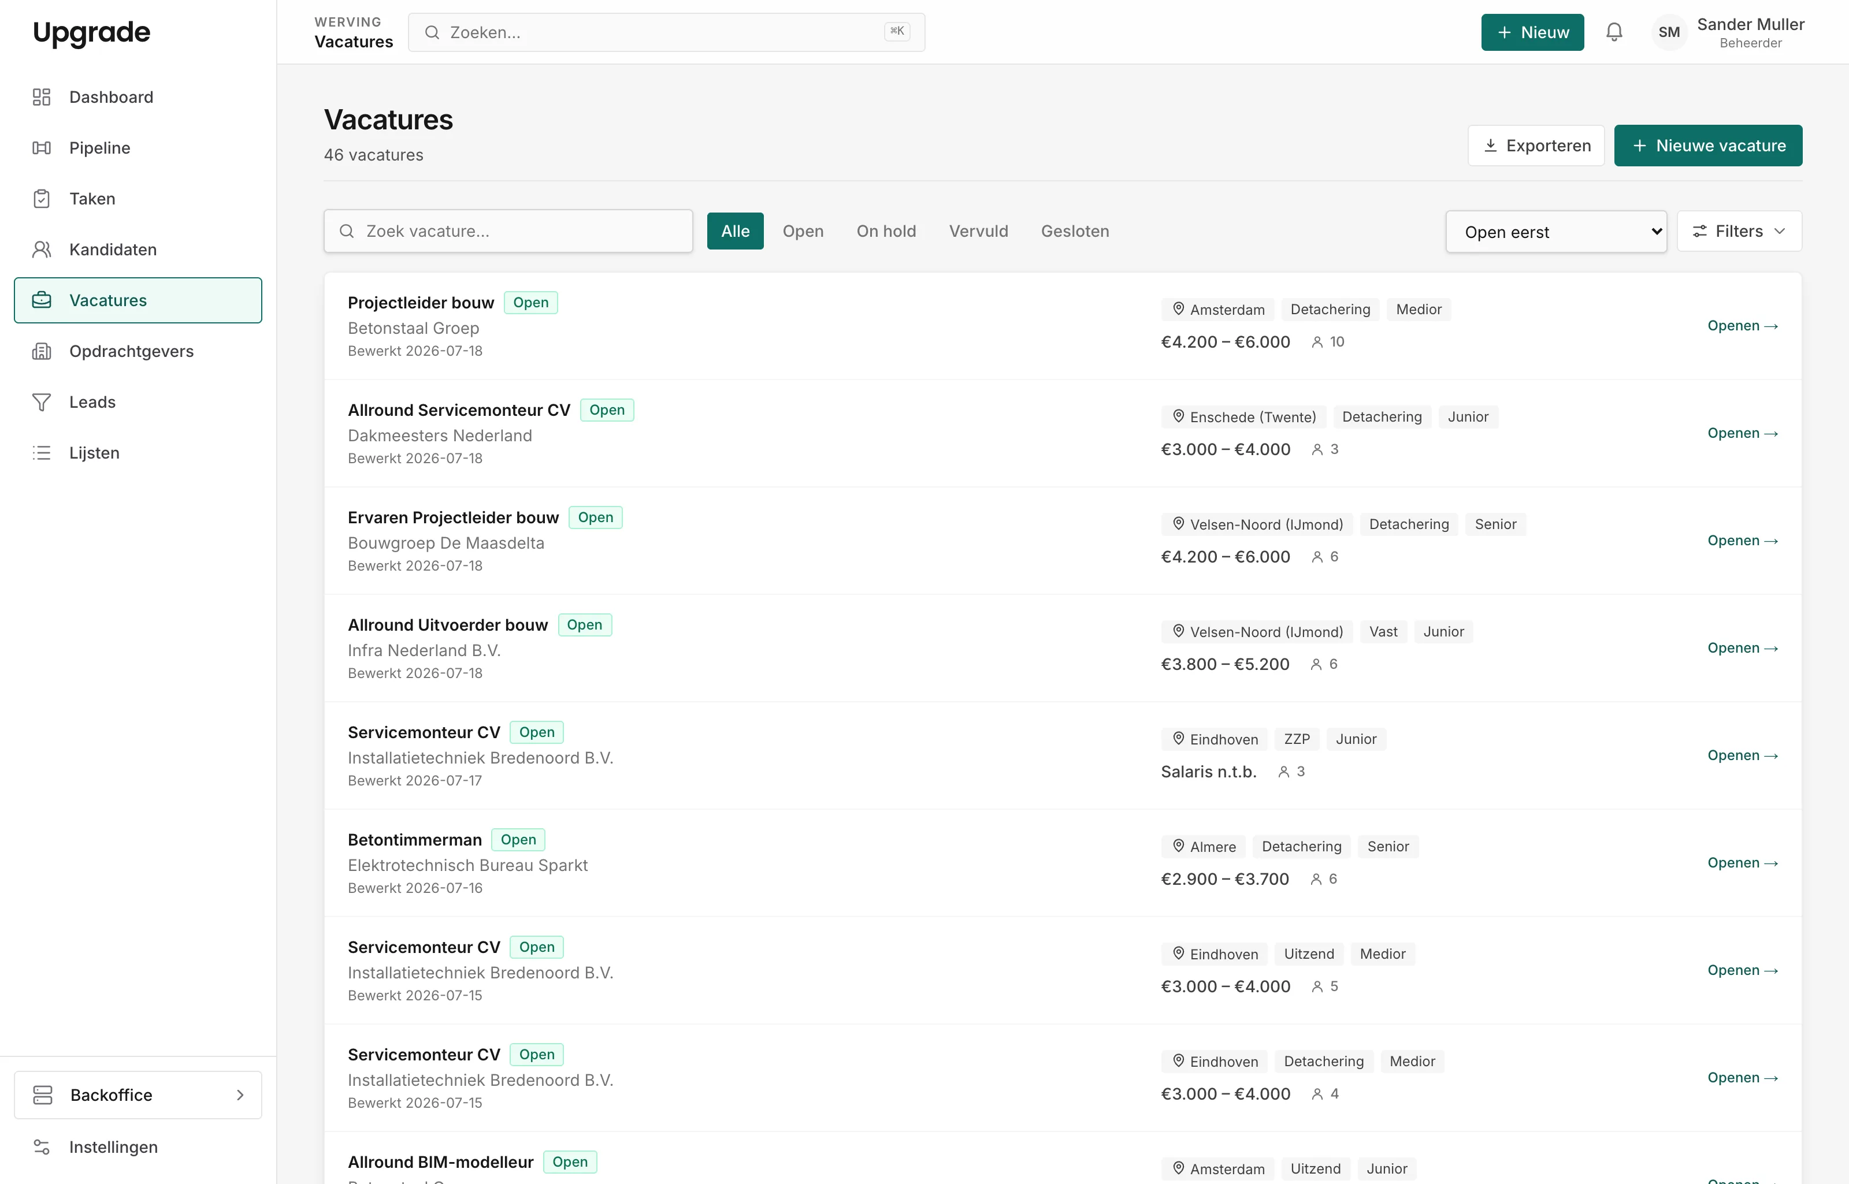Click Openen for Allround Uitvoerder bouw
This screenshot has width=1849, height=1184.
point(1743,648)
